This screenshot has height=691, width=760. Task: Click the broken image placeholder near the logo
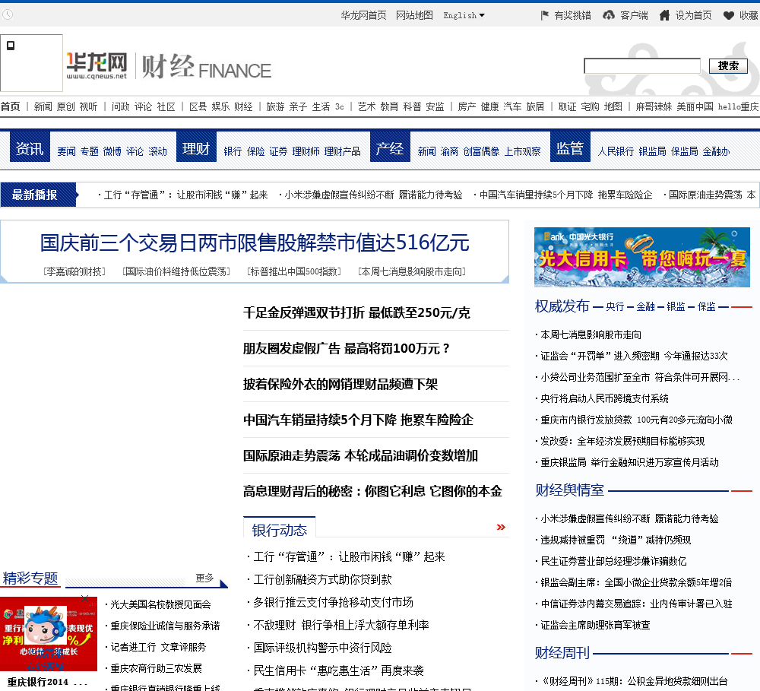[31, 63]
